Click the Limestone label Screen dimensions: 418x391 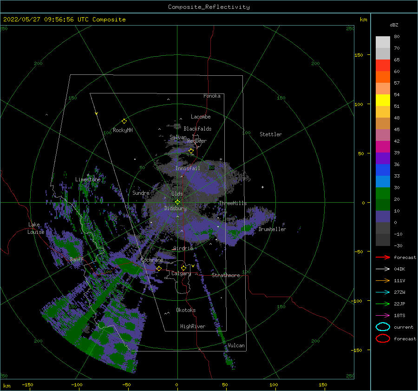[x=88, y=179]
